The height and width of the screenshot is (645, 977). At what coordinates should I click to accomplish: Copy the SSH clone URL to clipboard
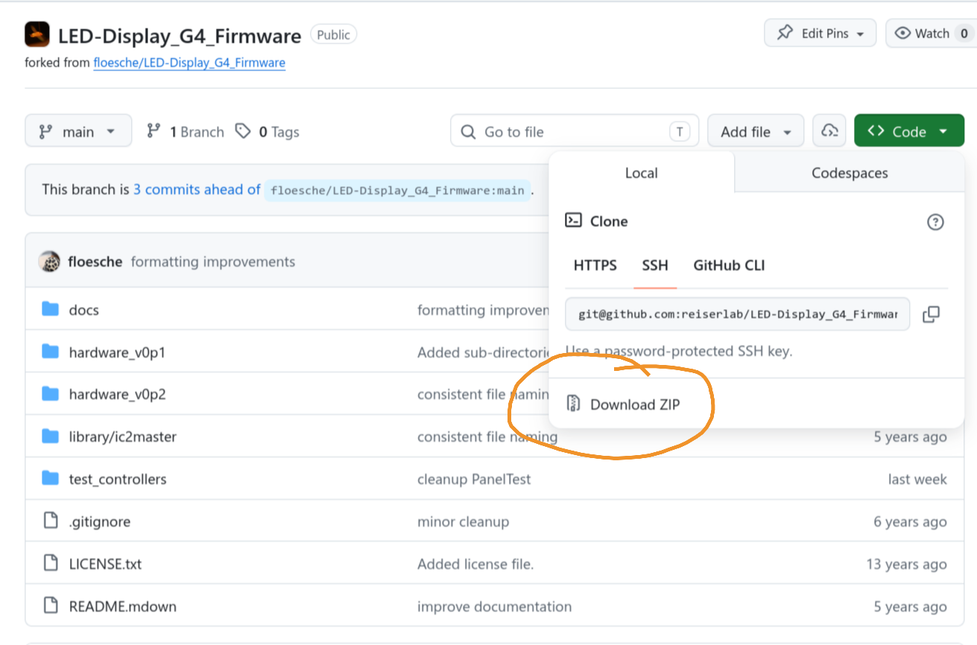point(931,314)
